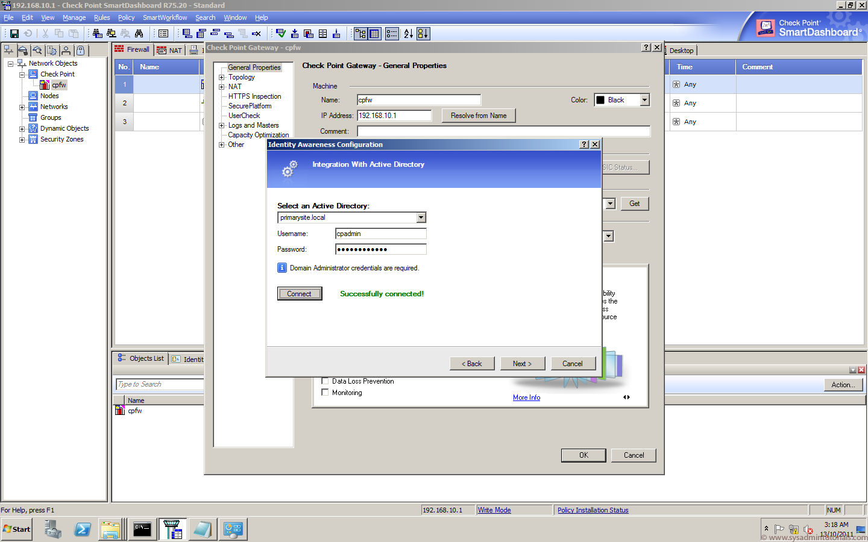
Task: Open the PowerShell icon in taskbar
Action: 83,529
